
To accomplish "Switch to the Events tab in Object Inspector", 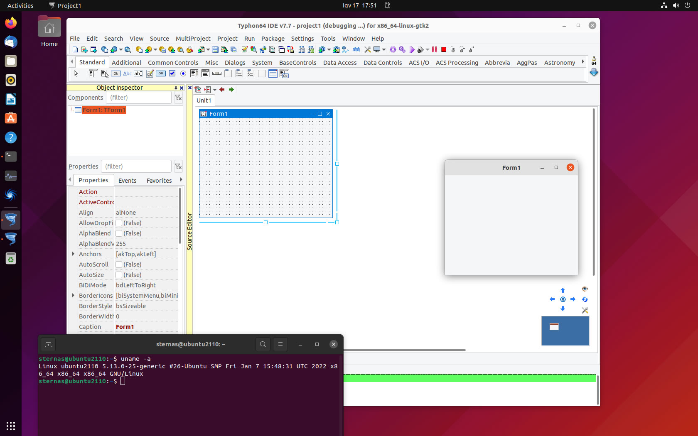I will pos(127,180).
